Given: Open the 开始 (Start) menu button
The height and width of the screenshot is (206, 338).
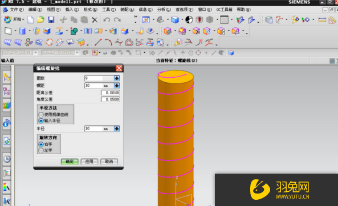Looking at the screenshot, I should point(14,19).
